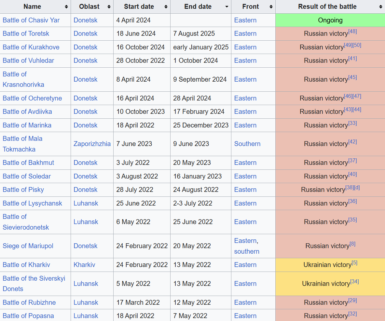The image size is (385, 321).
Task: Click 'Eastern' link in Mariupol row
Action: (x=245, y=241)
